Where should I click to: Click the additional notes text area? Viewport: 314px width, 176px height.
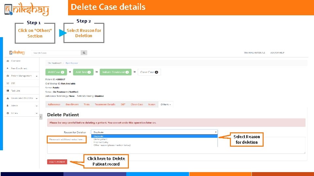coord(176,145)
